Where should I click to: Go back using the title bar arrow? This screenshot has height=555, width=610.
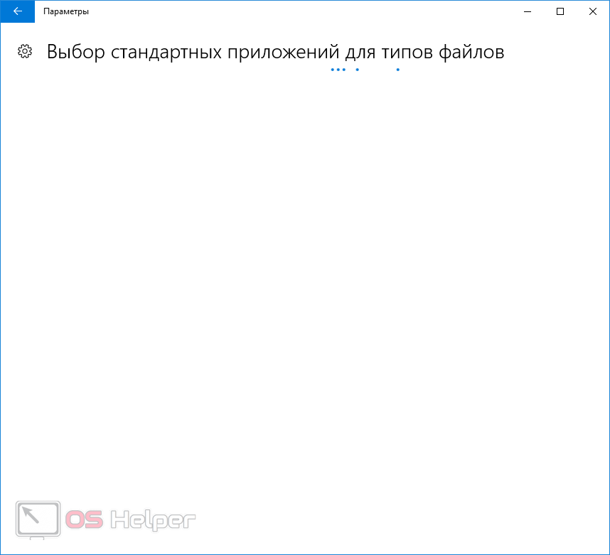[x=17, y=11]
